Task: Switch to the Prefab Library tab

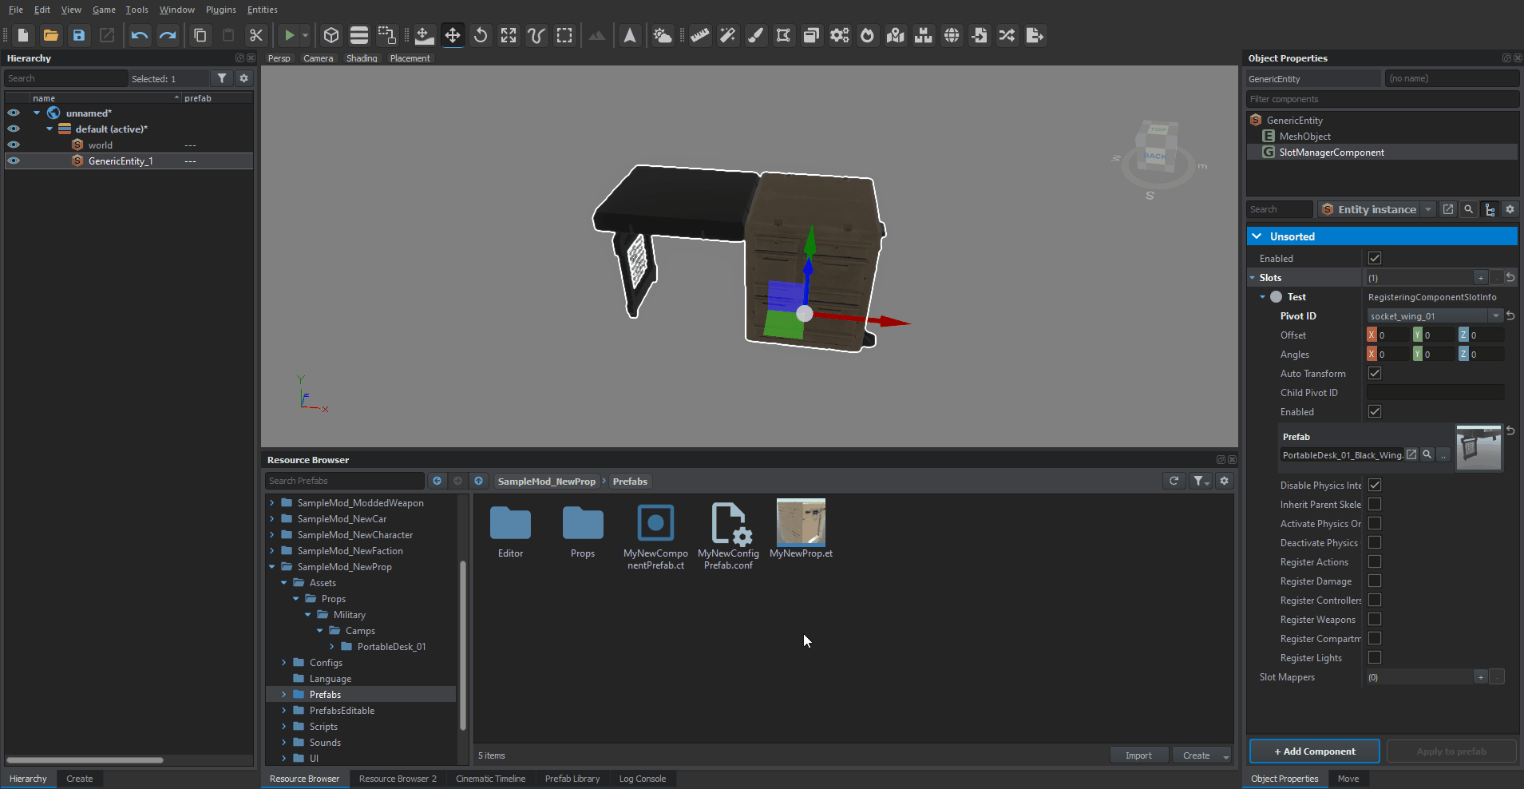Action: tap(572, 779)
